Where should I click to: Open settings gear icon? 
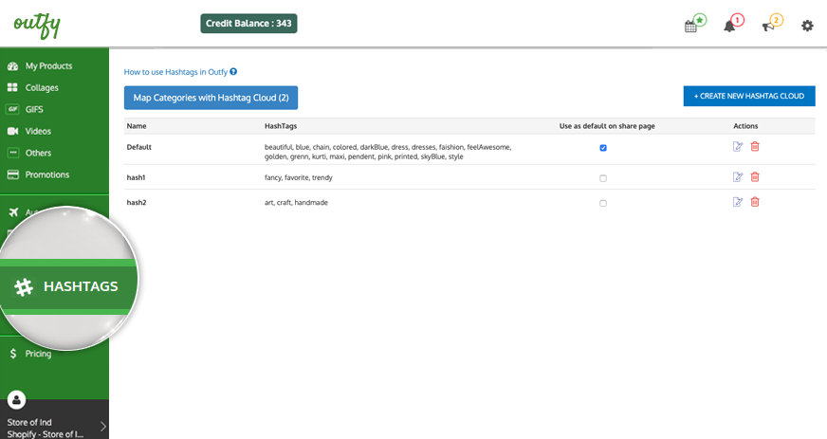pos(807,26)
